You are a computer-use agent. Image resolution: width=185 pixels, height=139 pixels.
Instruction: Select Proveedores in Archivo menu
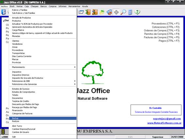[43, 50]
